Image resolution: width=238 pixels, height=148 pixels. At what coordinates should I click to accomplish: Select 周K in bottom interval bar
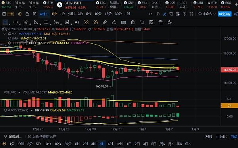162,144
